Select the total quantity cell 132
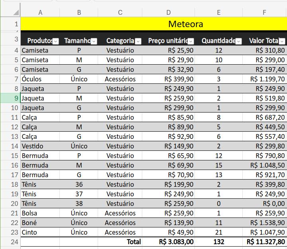287x249 pixels. [219, 242]
